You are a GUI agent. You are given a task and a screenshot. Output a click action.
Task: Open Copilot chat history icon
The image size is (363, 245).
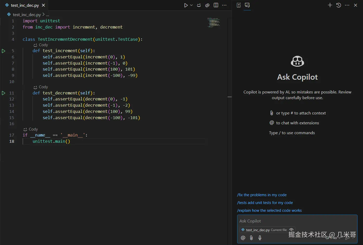(x=339, y=5)
